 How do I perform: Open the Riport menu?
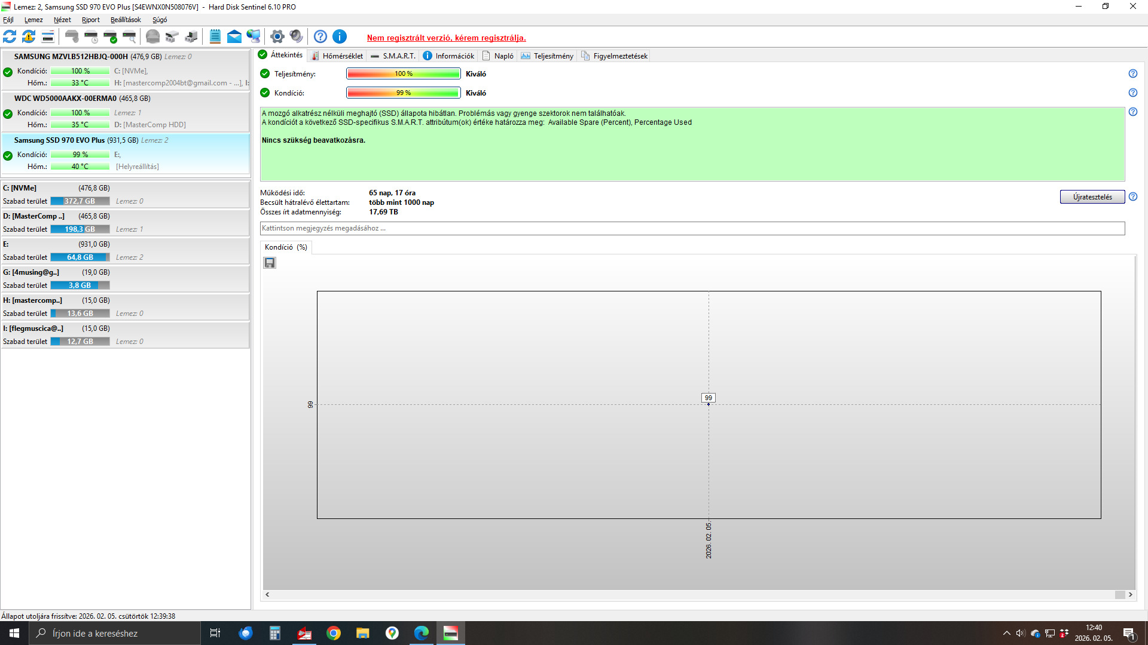91,20
